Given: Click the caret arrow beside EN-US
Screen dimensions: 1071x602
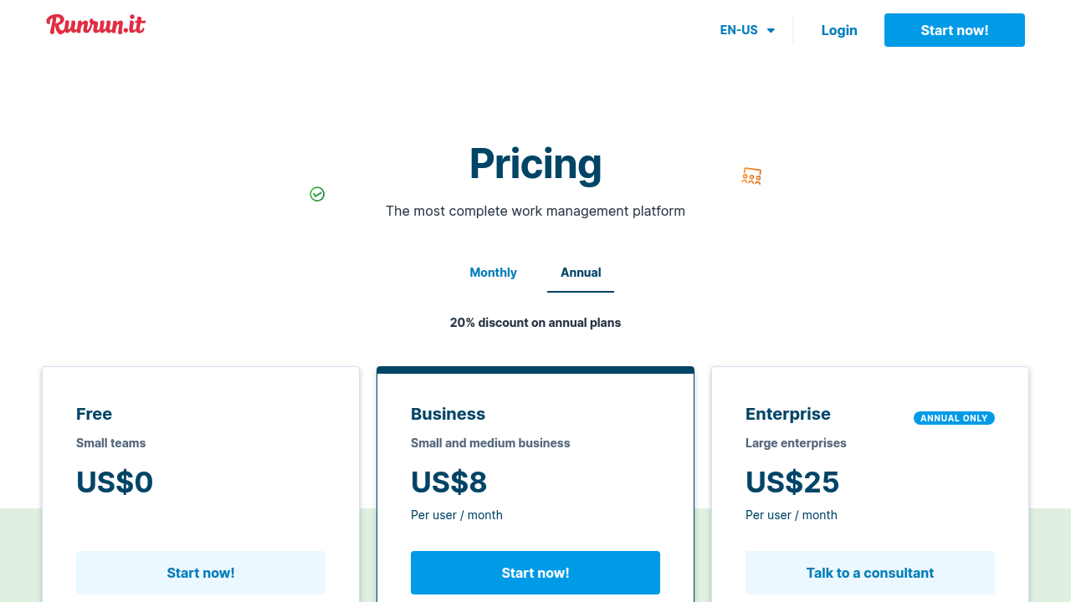Looking at the screenshot, I should click(x=771, y=31).
